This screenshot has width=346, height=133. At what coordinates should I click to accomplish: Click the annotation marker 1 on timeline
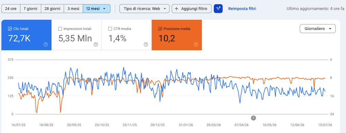[254, 118]
